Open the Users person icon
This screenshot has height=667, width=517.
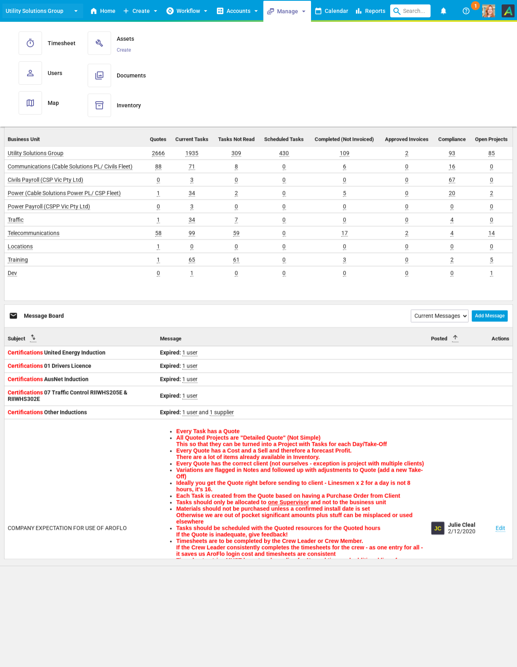(x=30, y=73)
